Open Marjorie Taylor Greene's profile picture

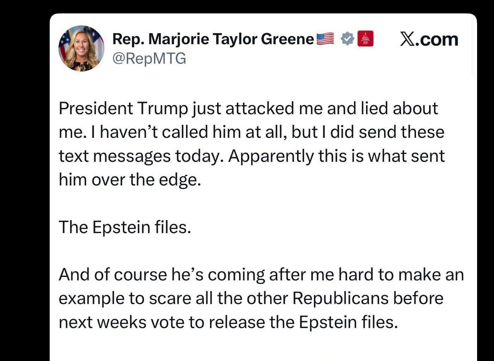click(x=81, y=48)
